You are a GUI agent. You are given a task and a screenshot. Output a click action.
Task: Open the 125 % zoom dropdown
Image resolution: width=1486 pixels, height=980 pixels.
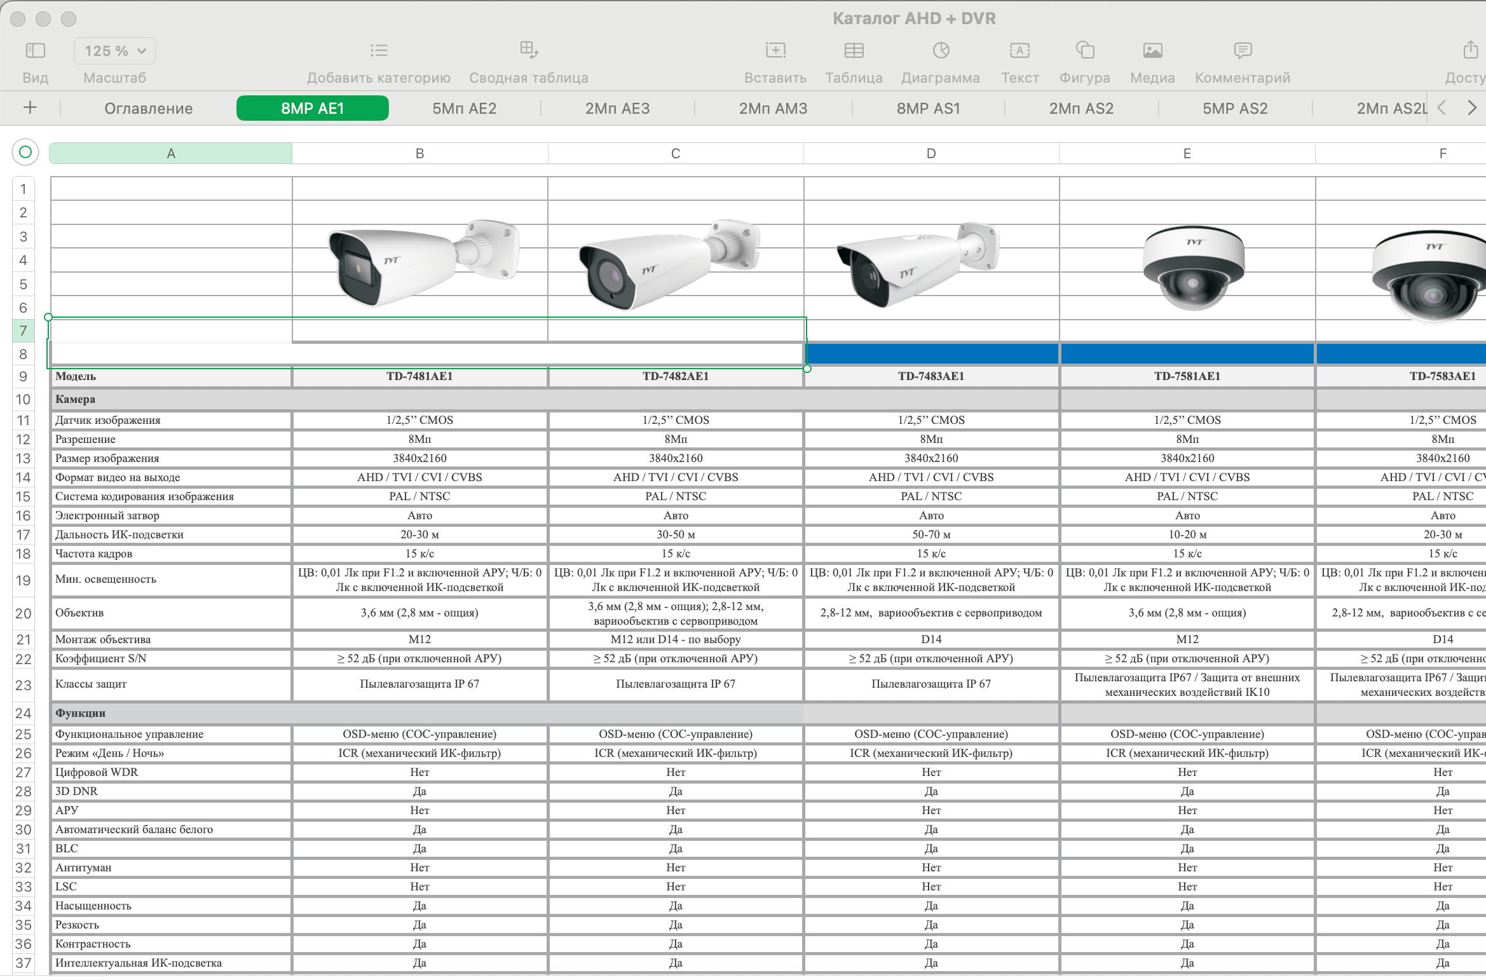115,51
